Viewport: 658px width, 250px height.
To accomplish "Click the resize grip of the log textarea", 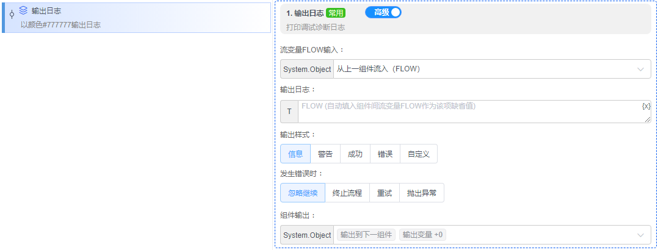I will pos(648,120).
